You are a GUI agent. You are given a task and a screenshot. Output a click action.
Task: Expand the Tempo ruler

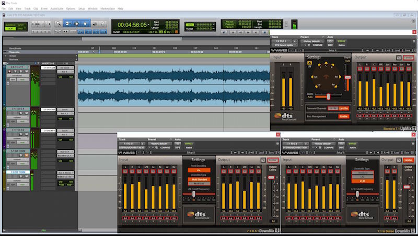tap(6, 56)
